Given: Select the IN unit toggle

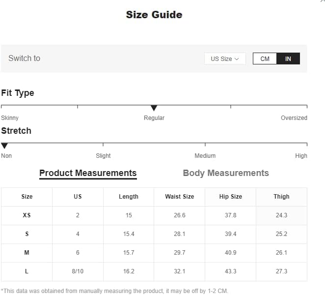Looking at the screenshot, I should [288, 59].
